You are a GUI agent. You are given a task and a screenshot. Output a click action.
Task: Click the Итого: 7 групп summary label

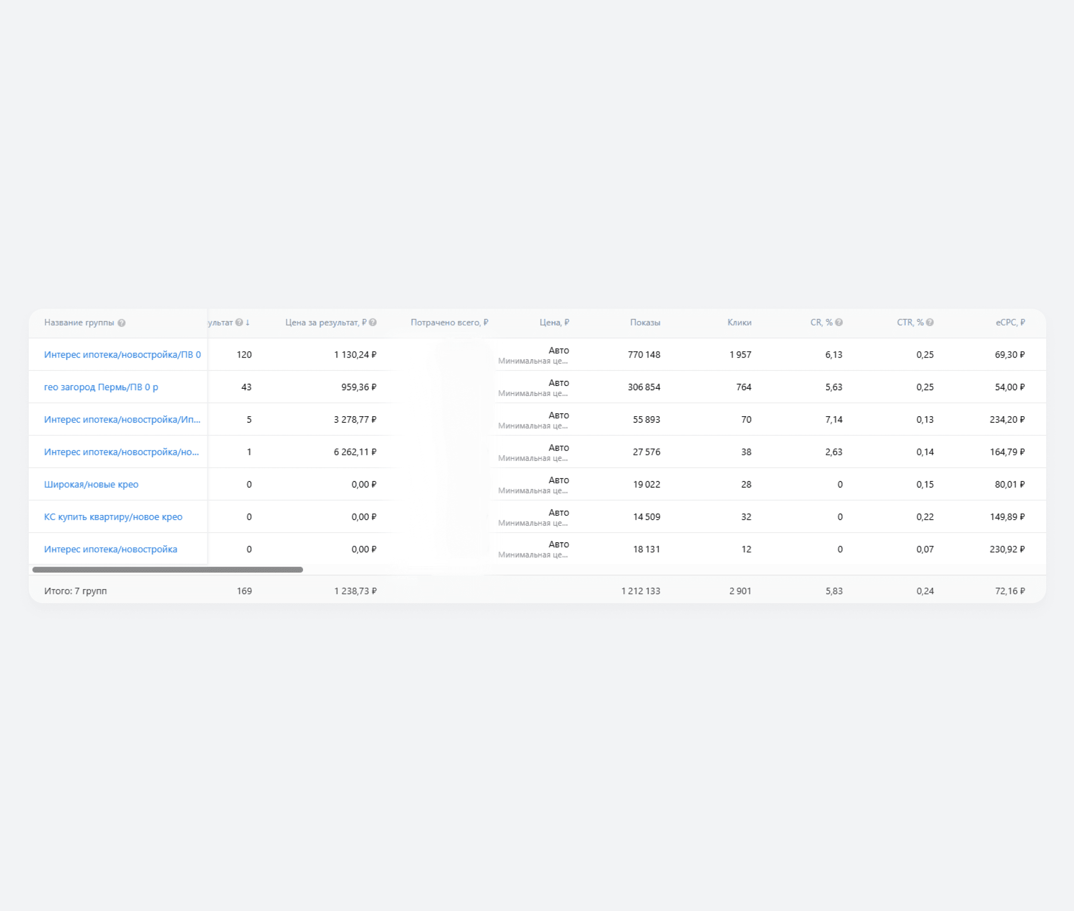75,591
